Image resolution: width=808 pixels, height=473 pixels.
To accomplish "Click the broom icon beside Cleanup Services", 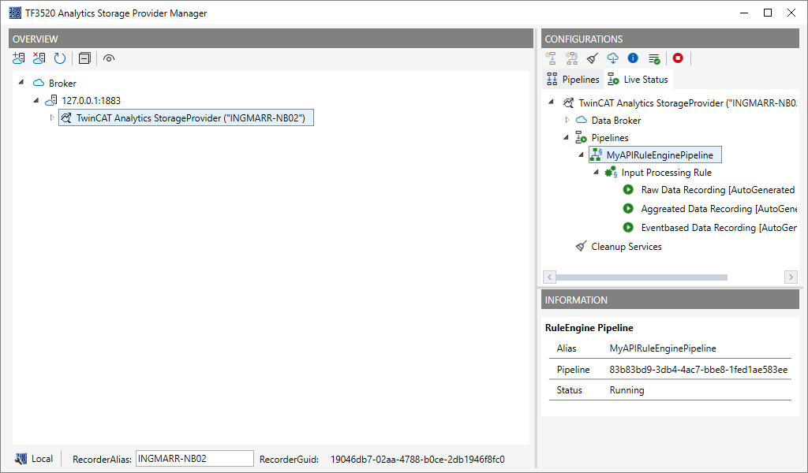I will (581, 246).
